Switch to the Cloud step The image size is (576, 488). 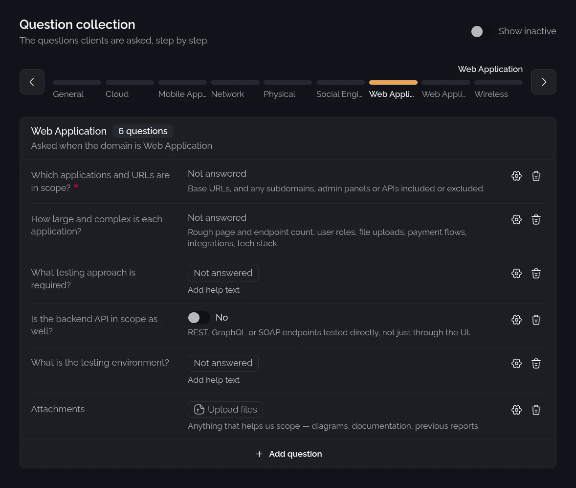[130, 90]
